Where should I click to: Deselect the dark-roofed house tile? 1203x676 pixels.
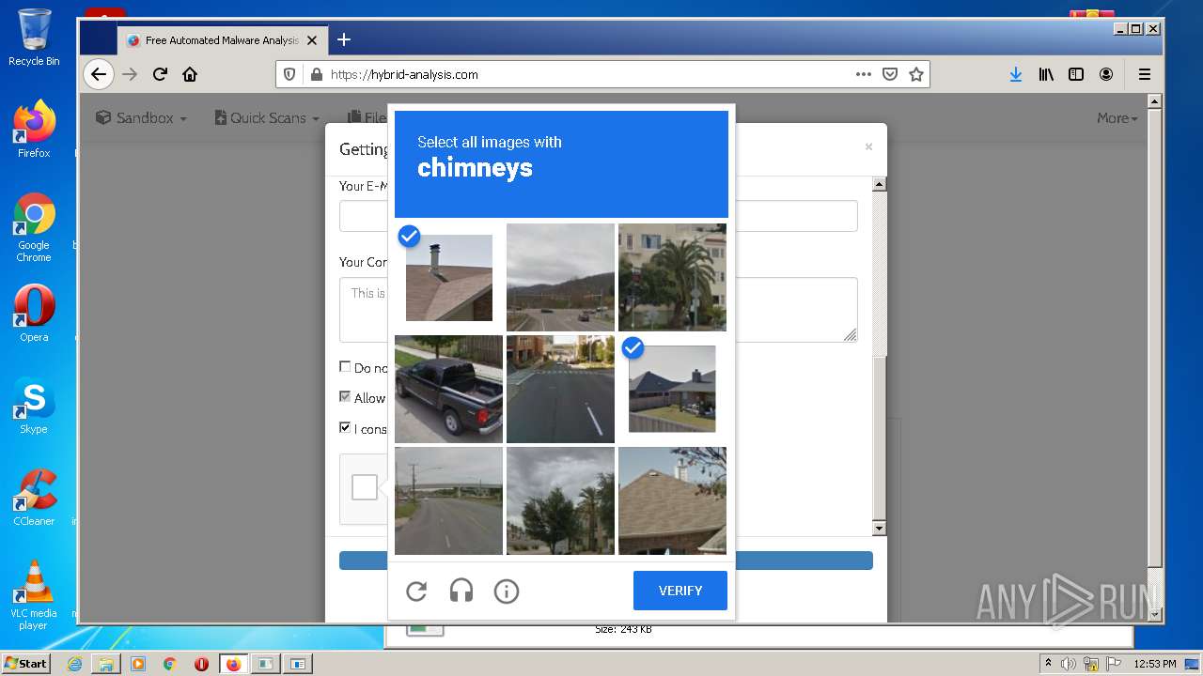coord(672,389)
